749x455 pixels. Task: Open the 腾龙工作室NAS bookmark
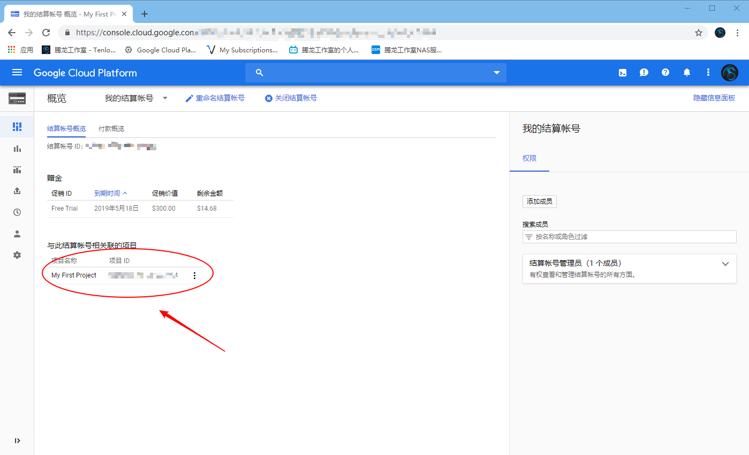pos(407,50)
